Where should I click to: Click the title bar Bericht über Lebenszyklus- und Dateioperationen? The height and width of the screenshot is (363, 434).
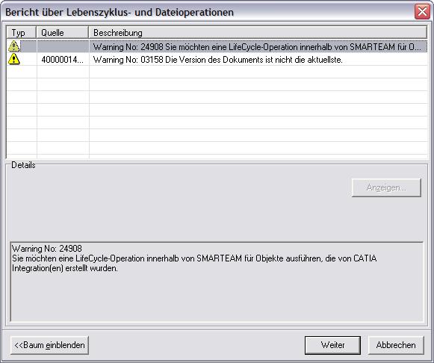120,12
